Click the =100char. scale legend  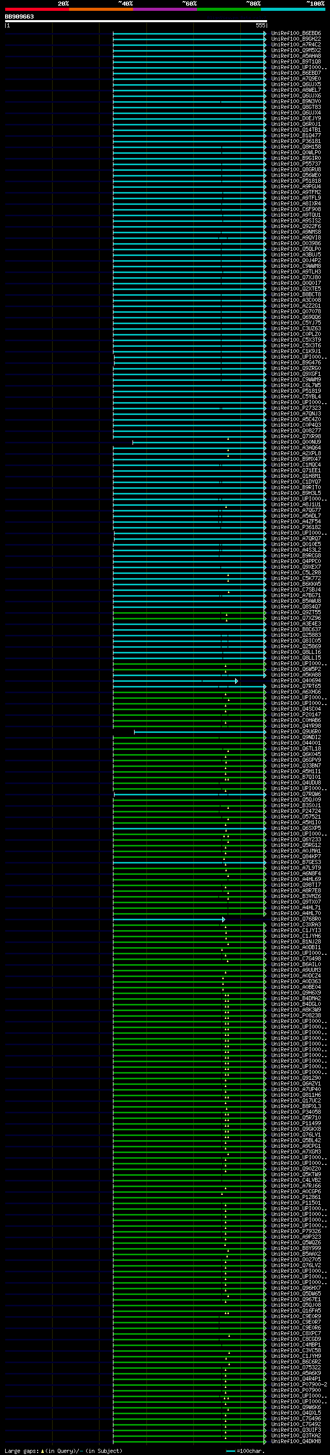(245, 1451)
